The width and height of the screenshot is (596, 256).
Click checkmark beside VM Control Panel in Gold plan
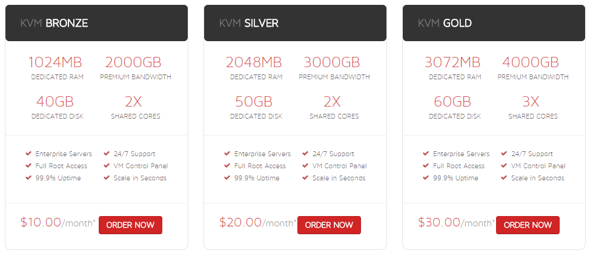click(504, 166)
